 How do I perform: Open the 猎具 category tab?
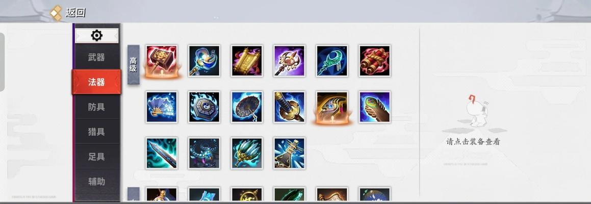click(96, 132)
